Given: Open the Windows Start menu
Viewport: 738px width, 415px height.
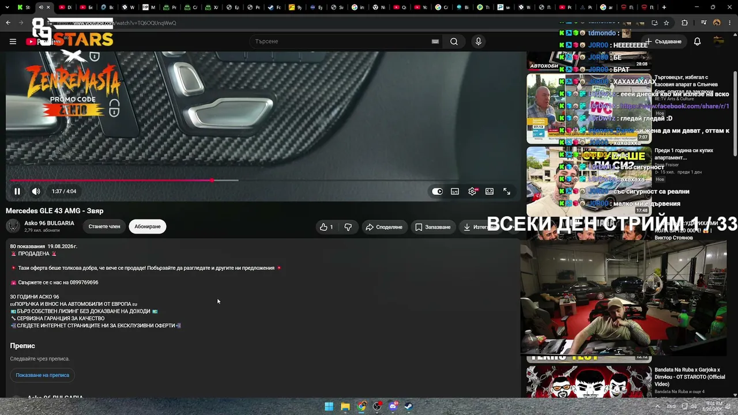Looking at the screenshot, I should pos(329,406).
